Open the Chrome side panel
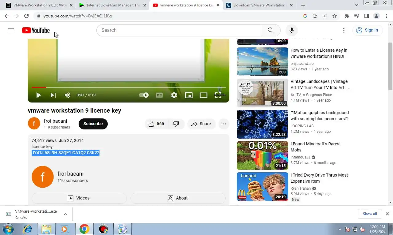 (x=366, y=16)
